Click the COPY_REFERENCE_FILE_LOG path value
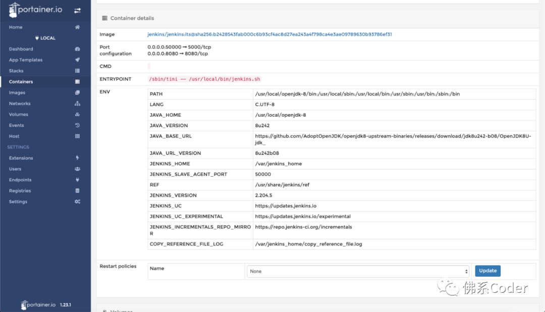Screen dimensions: 545x312 [309, 244]
